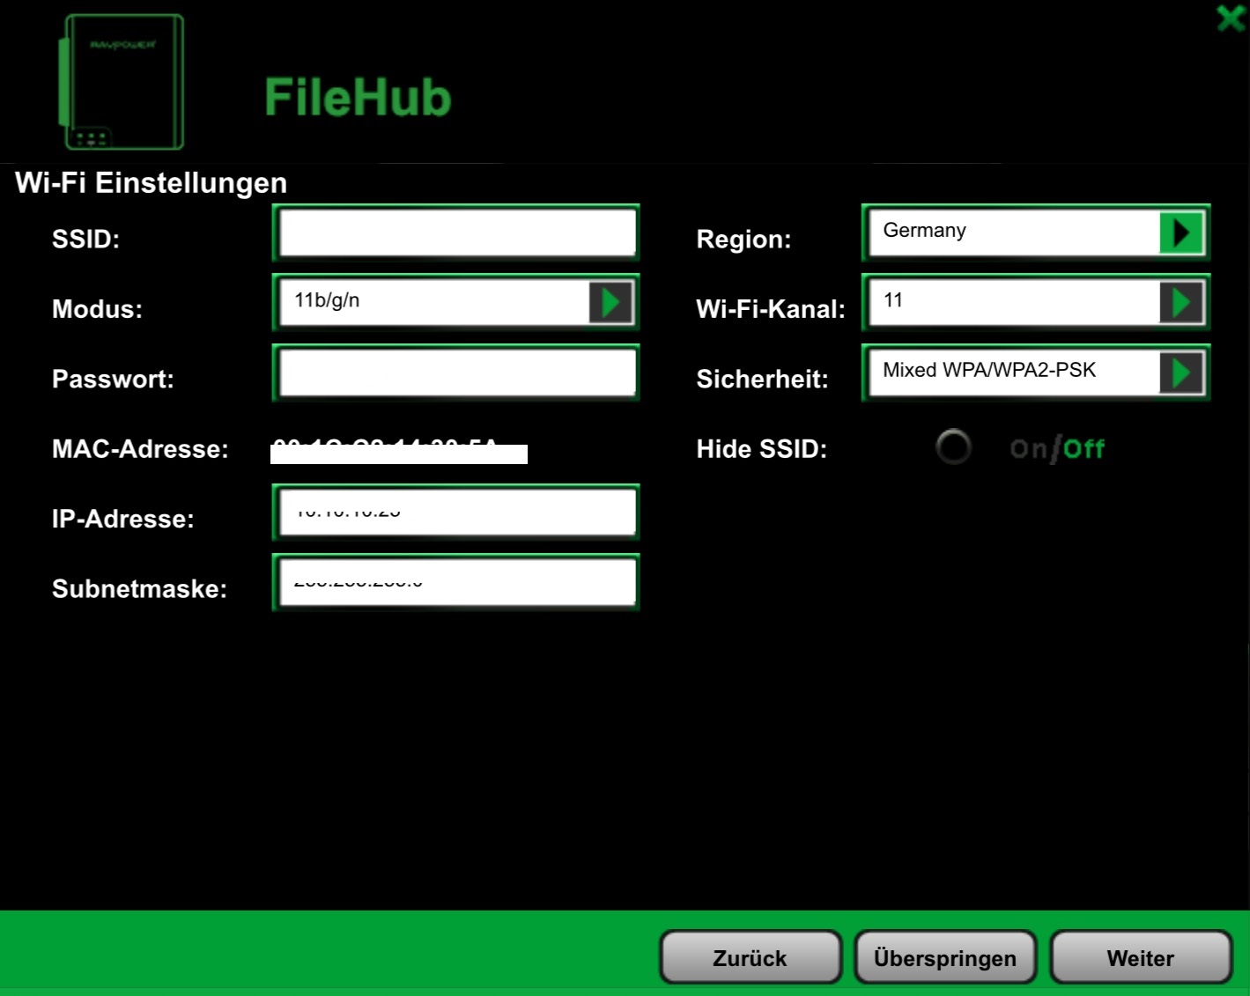Click the Wi-Fi-Kanal: label
Screen dimensions: 1250x996
(771, 309)
